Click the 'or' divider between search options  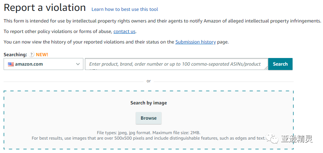(x=149, y=81)
